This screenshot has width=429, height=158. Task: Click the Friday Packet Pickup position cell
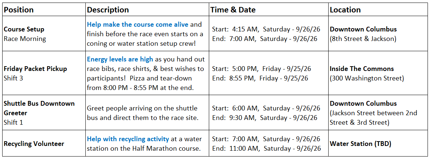[x=44, y=73]
